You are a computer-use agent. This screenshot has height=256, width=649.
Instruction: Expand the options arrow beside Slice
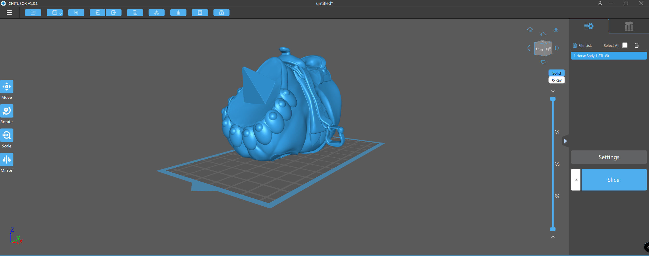[576, 180]
